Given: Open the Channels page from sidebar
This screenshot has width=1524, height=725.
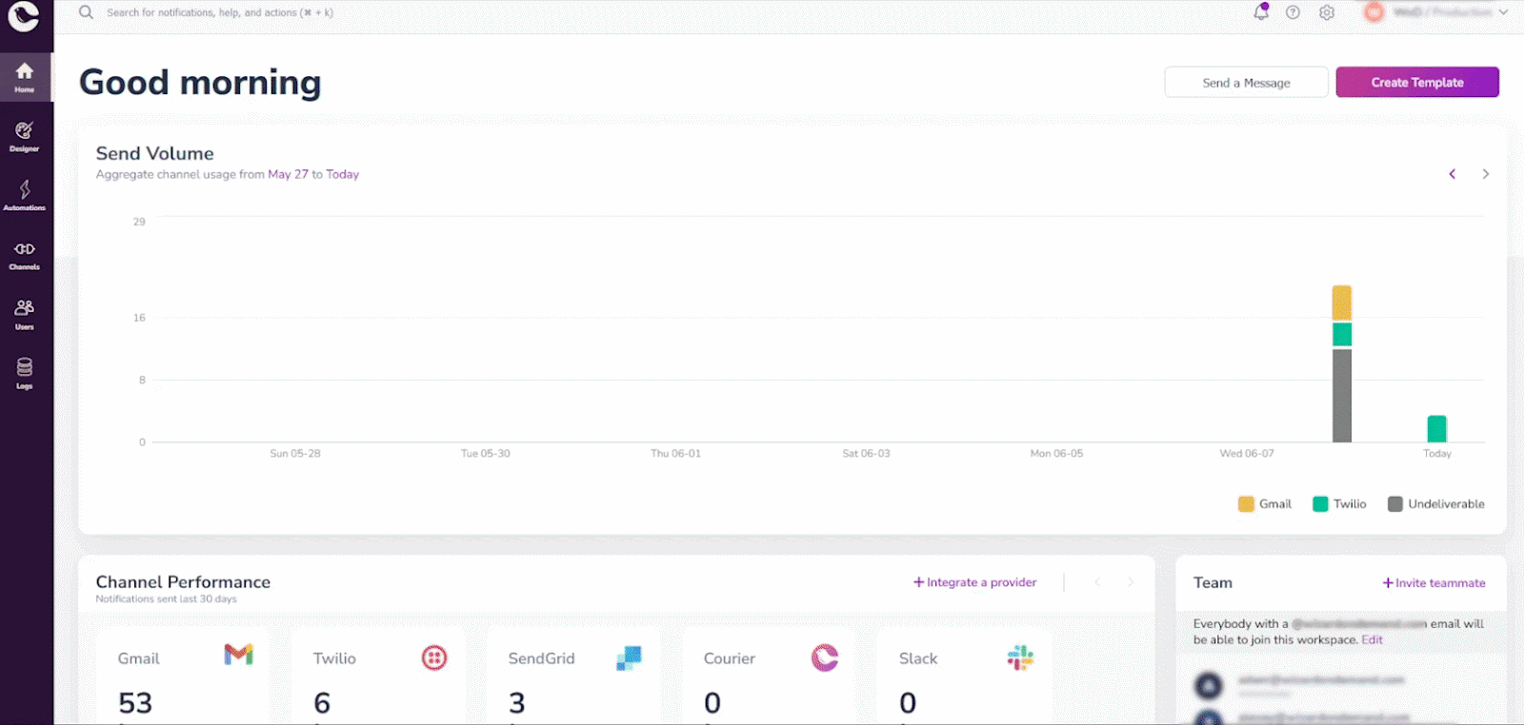Looking at the screenshot, I should tap(25, 254).
